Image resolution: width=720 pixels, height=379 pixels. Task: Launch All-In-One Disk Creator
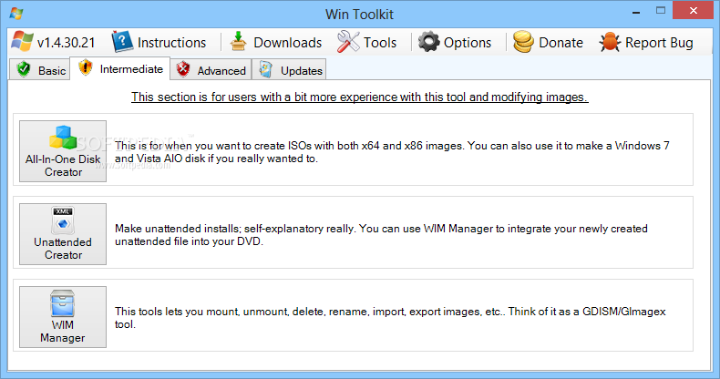(x=63, y=151)
